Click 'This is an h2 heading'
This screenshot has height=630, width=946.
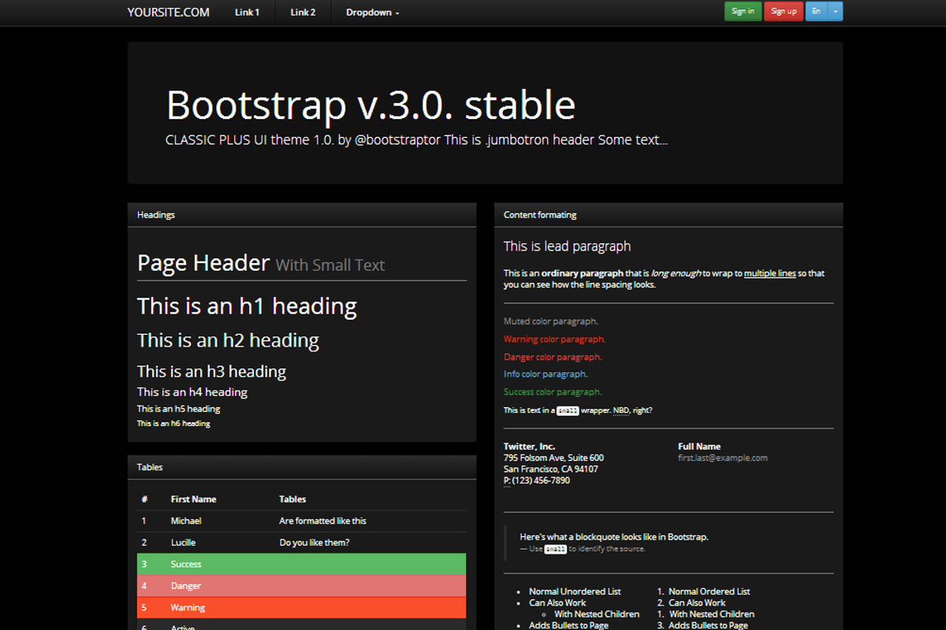coord(228,340)
